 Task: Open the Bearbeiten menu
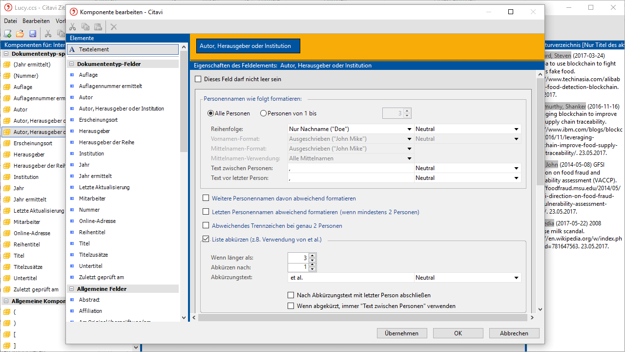[36, 21]
